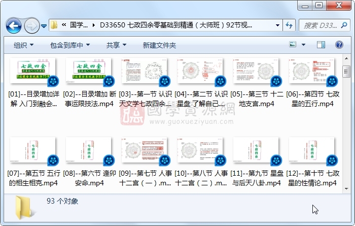Open the 包含到库中 menu
Viewport: 355px width, 226px height.
pyautogui.click(x=70, y=45)
